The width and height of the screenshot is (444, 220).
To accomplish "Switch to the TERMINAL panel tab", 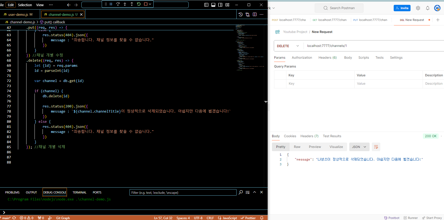I will tap(79, 192).
